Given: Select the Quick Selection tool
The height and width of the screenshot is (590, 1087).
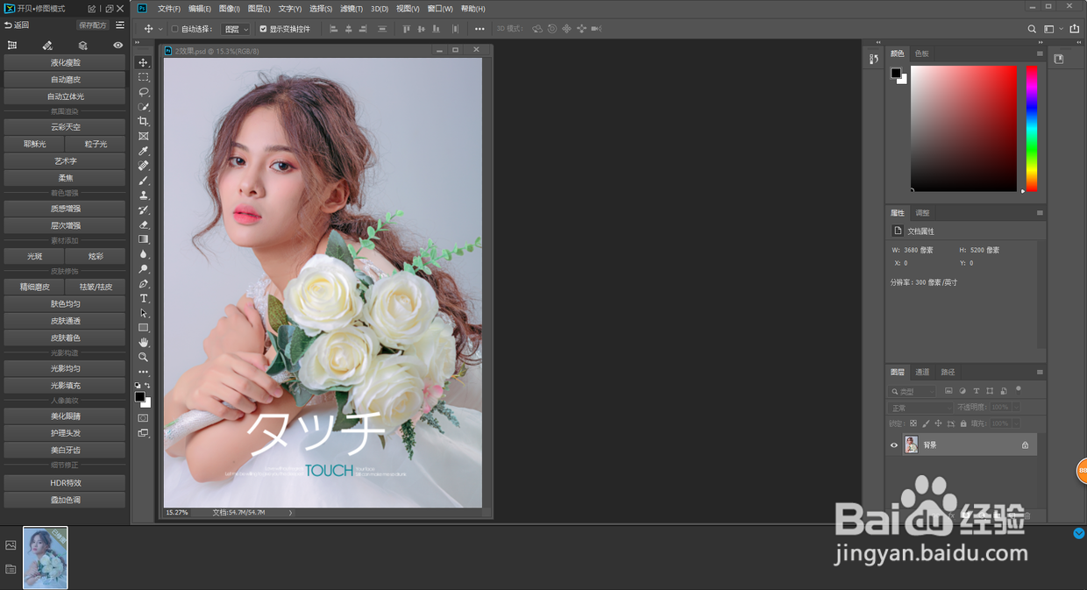Looking at the screenshot, I should pos(144,107).
